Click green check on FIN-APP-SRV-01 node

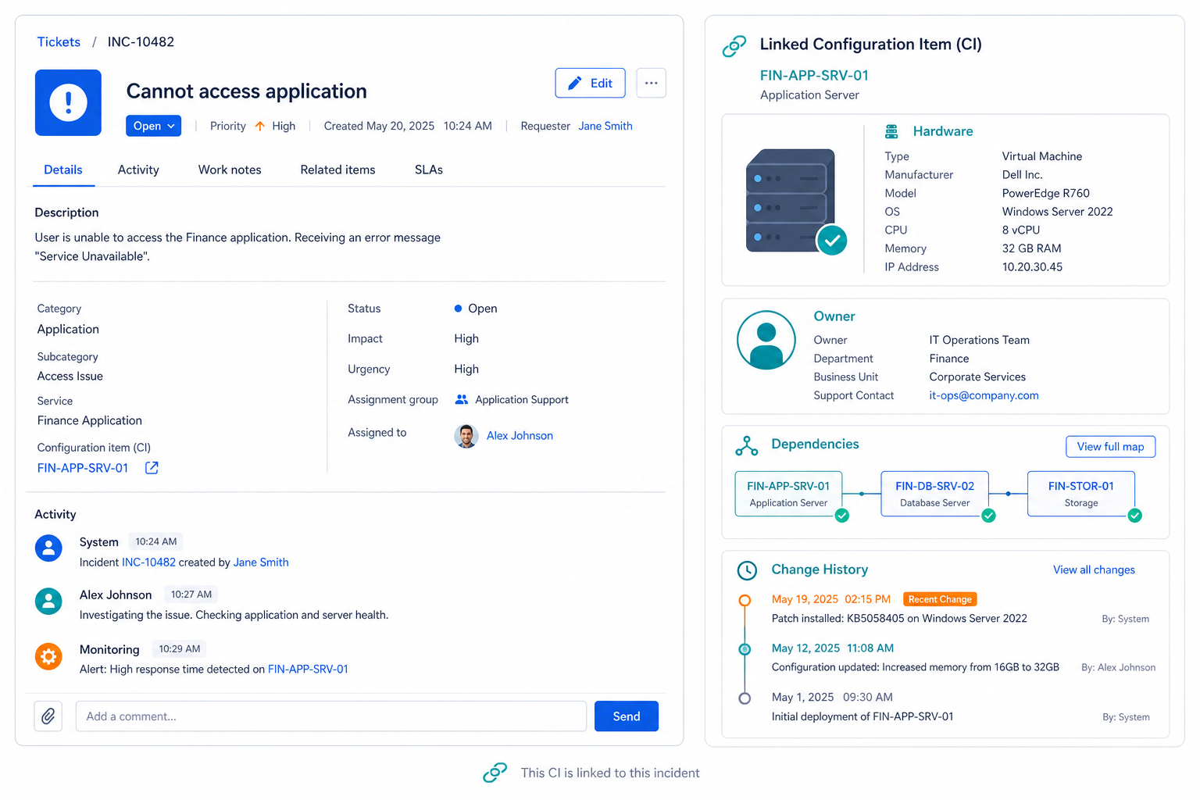click(x=842, y=516)
